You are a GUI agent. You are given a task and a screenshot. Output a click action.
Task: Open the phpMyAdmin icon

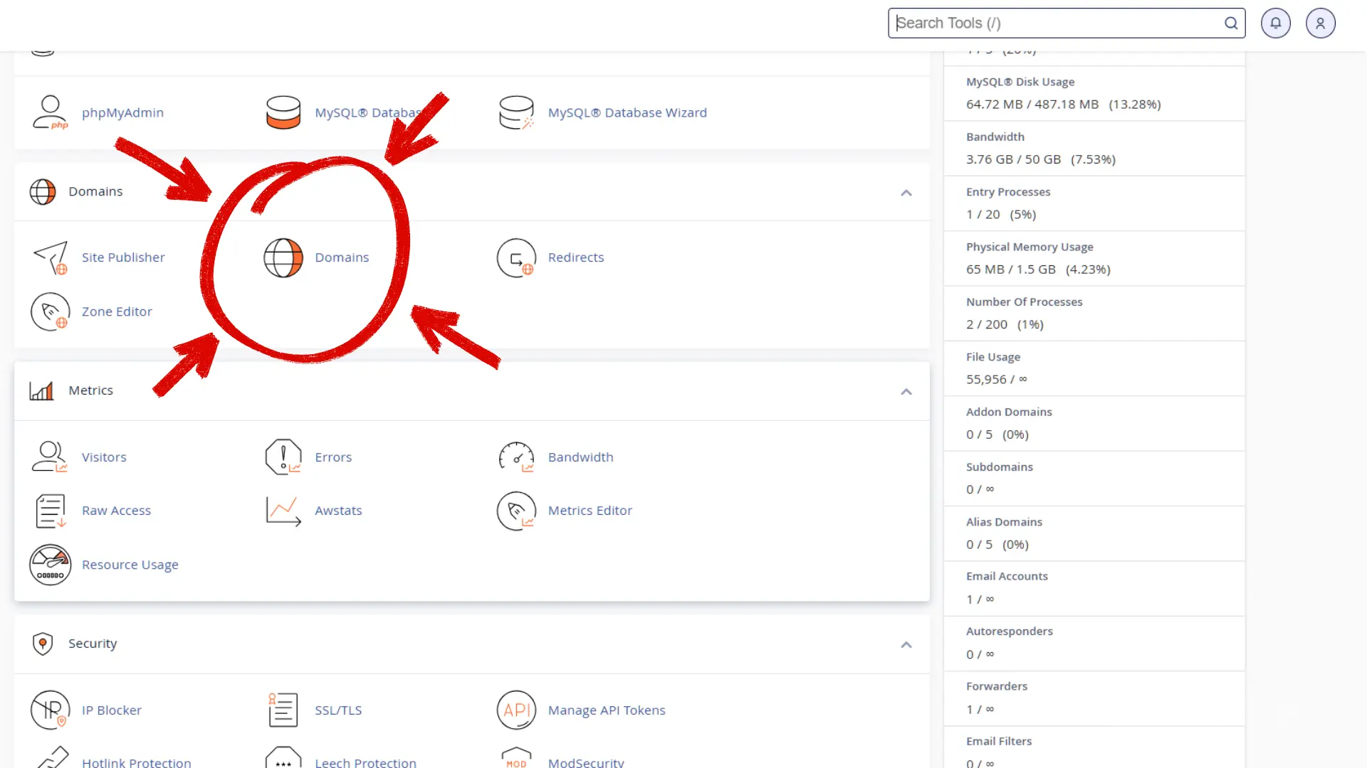pos(50,112)
